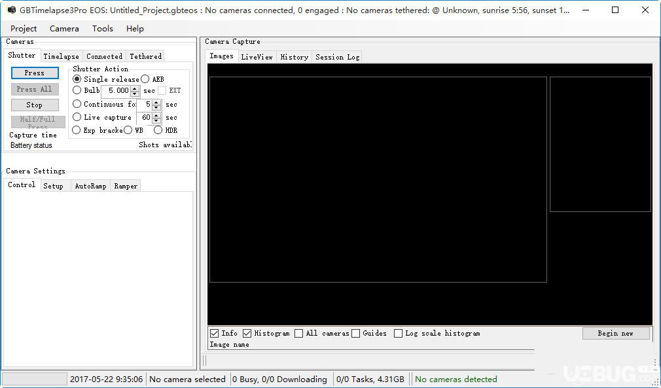Click the 'Battery status' label

pos(31,145)
